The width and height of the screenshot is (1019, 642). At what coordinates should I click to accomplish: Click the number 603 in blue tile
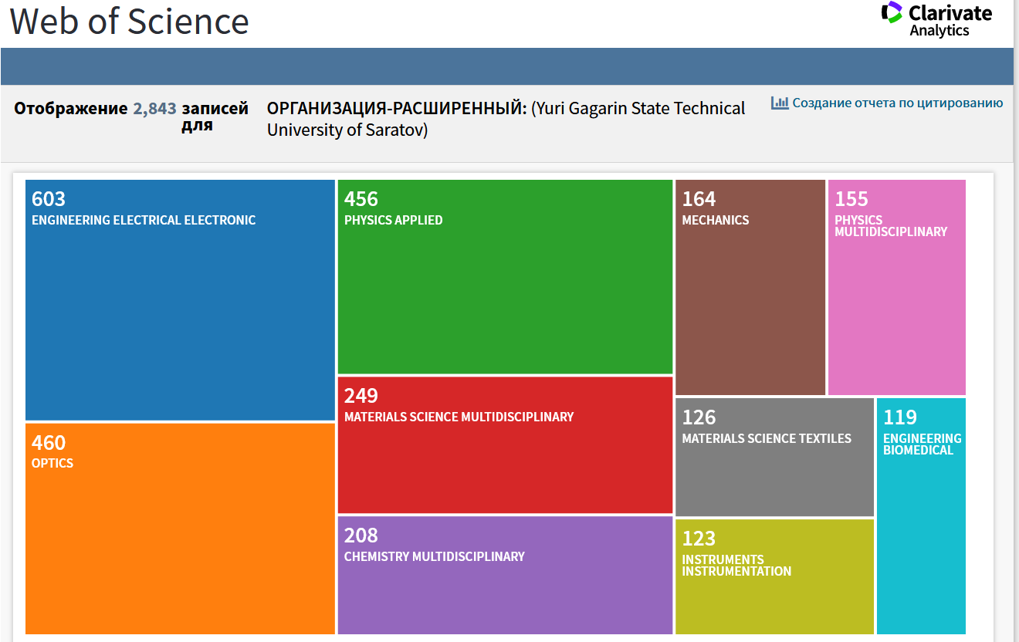pyautogui.click(x=49, y=199)
